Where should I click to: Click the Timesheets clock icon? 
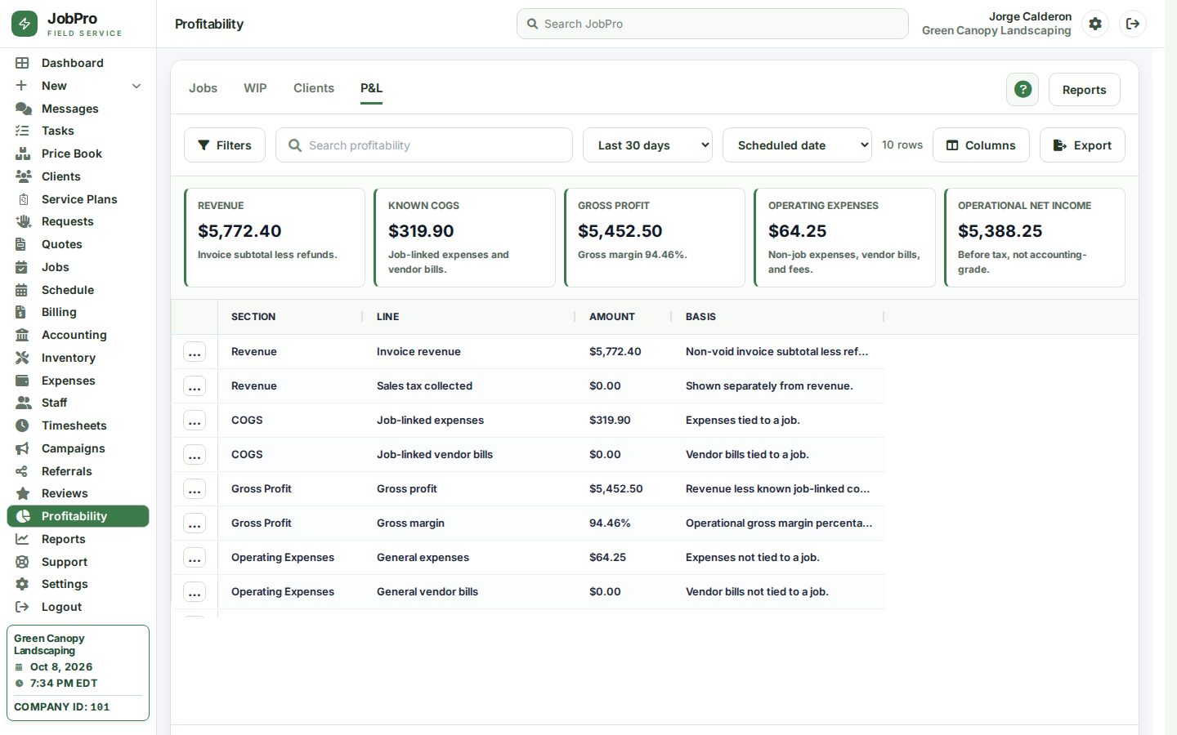pyautogui.click(x=22, y=425)
